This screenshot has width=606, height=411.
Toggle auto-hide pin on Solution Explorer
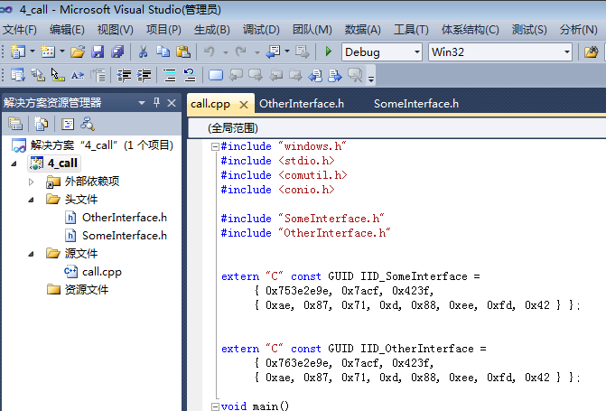click(156, 102)
